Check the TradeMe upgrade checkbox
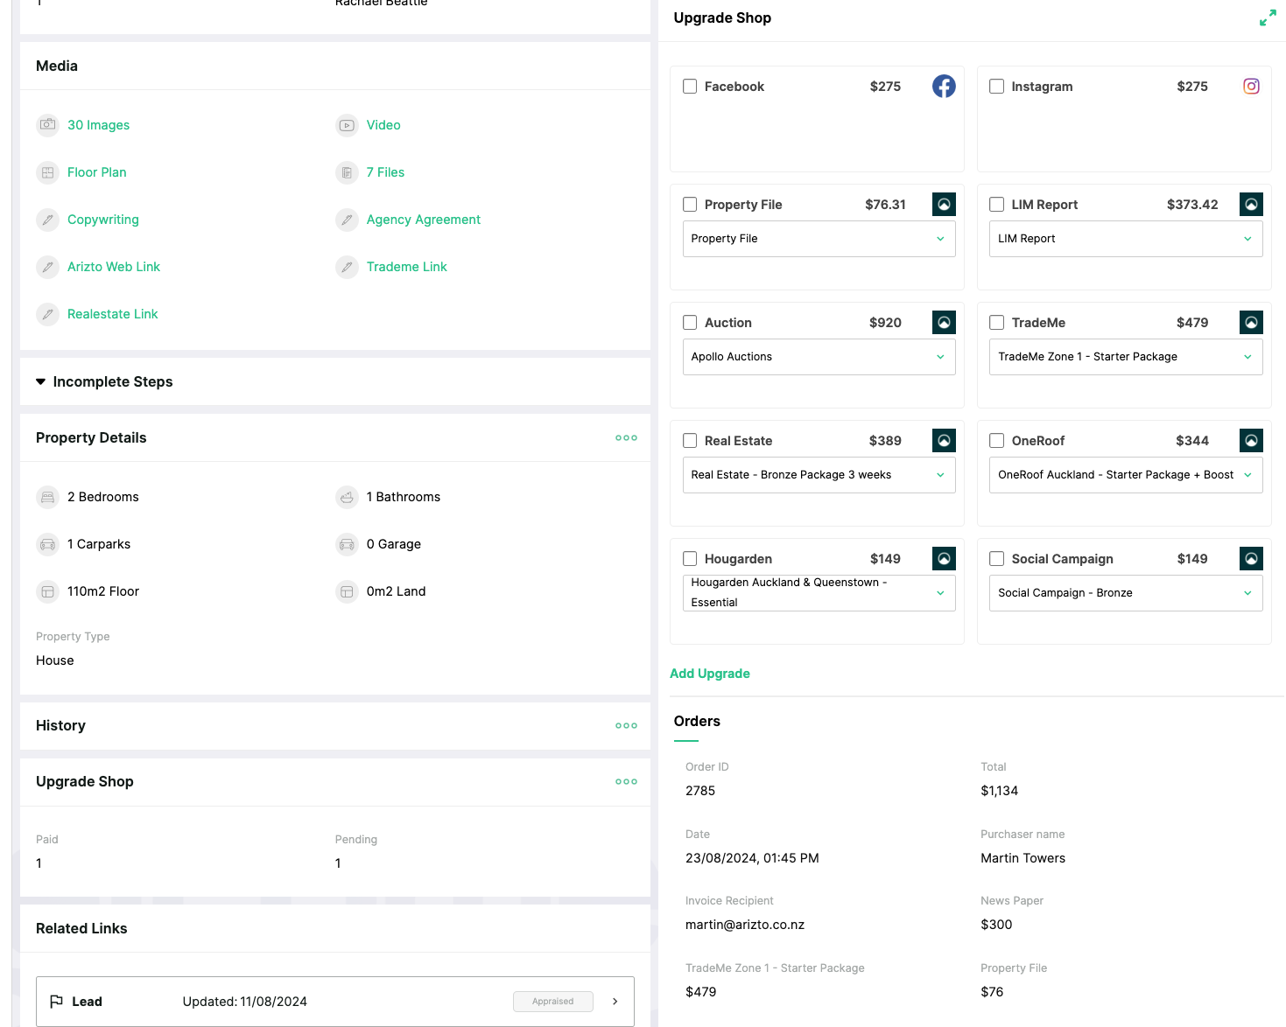Image resolution: width=1286 pixels, height=1027 pixels. click(x=996, y=322)
